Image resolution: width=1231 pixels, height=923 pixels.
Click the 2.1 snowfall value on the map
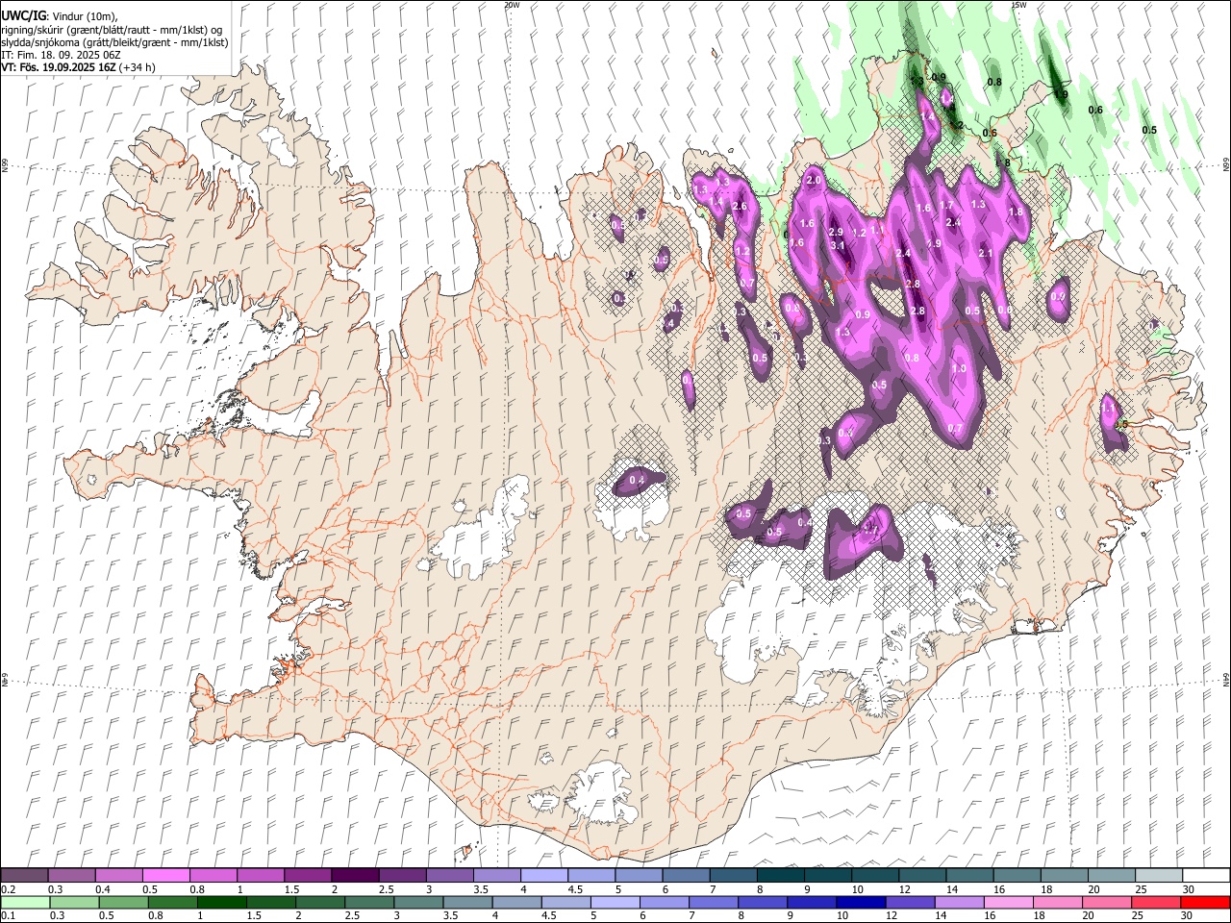pyautogui.click(x=985, y=253)
